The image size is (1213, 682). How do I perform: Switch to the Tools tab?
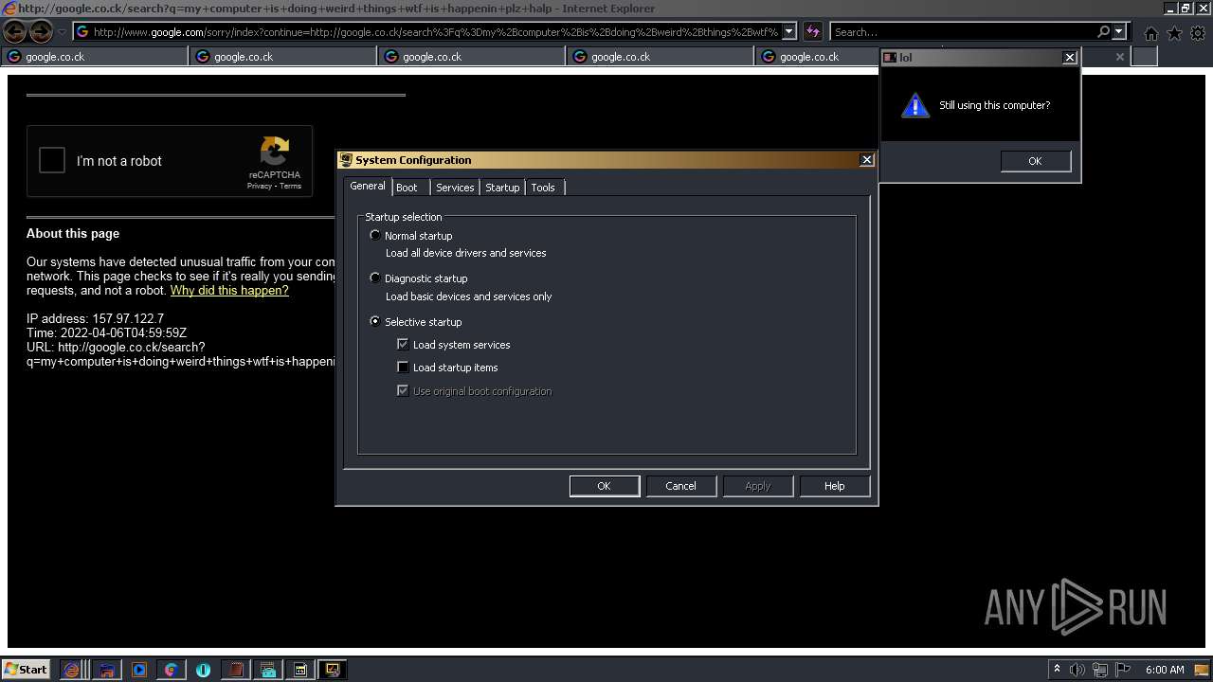[x=543, y=188]
